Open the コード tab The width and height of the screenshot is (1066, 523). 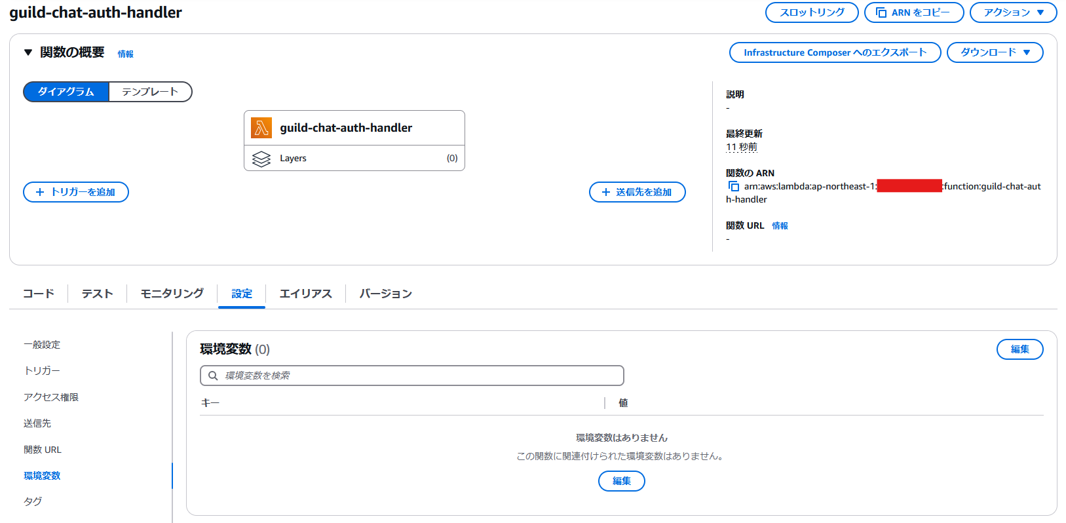[39, 294]
